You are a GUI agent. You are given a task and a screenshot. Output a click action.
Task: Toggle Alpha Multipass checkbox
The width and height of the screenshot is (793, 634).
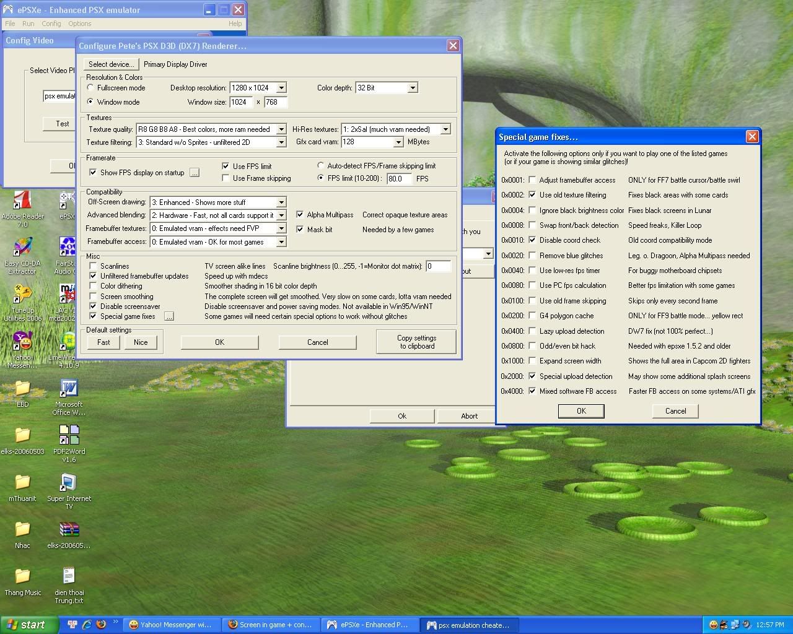coord(300,215)
